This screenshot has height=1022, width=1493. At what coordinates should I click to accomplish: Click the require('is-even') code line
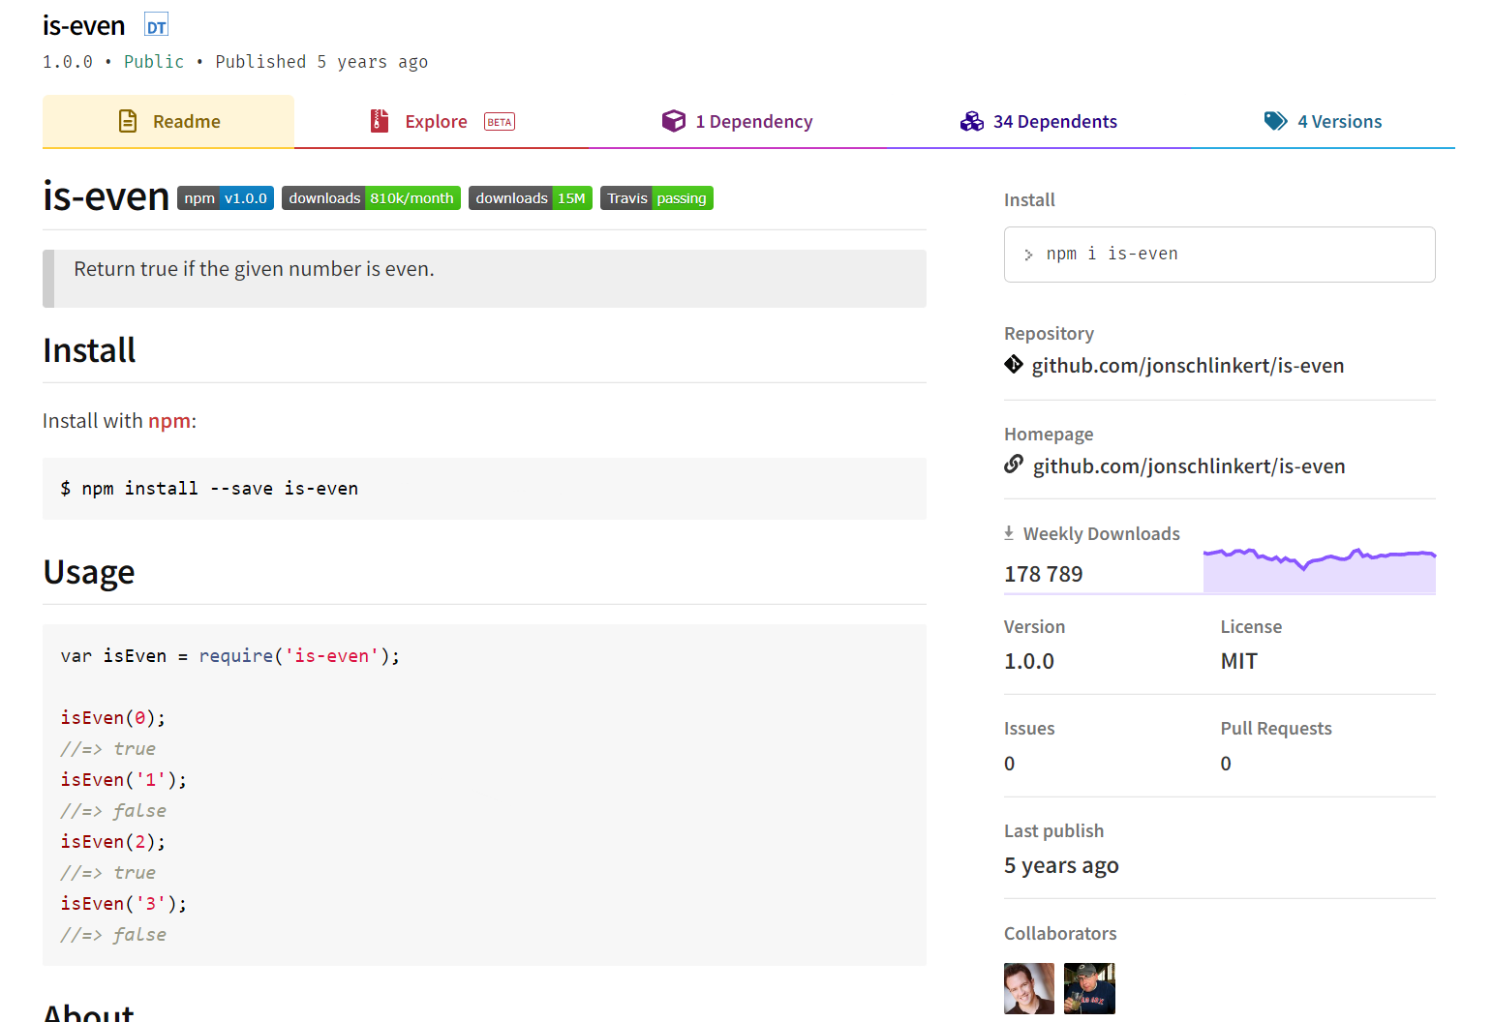[230, 656]
